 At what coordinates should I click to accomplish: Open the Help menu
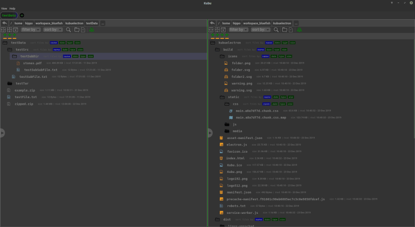point(13,9)
